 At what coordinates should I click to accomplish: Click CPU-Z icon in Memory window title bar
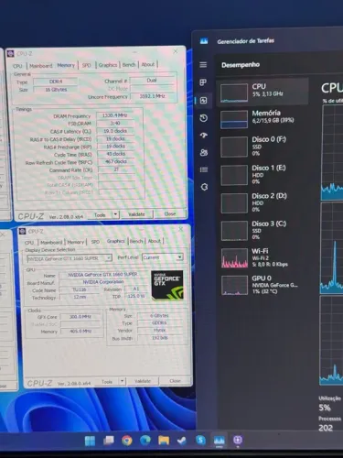coord(11,54)
